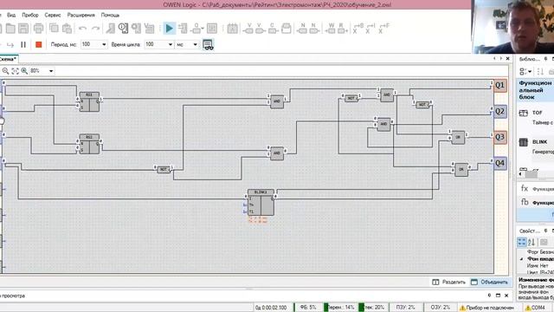The height and width of the screenshot is (312, 554).
Task: Click the step-forward arrow in the simulation bar
Action: [x=10, y=45]
